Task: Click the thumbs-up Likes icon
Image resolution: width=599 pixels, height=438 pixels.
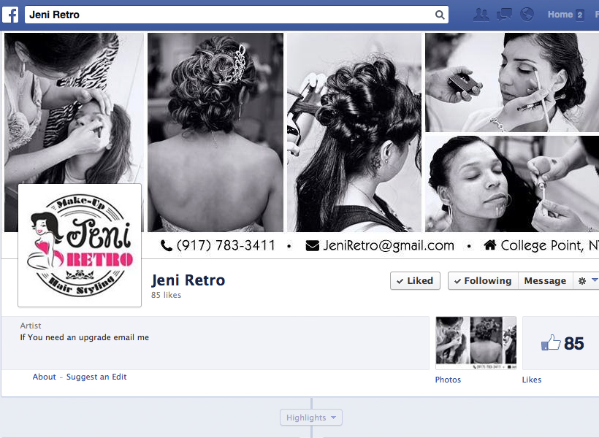Action: (x=551, y=343)
